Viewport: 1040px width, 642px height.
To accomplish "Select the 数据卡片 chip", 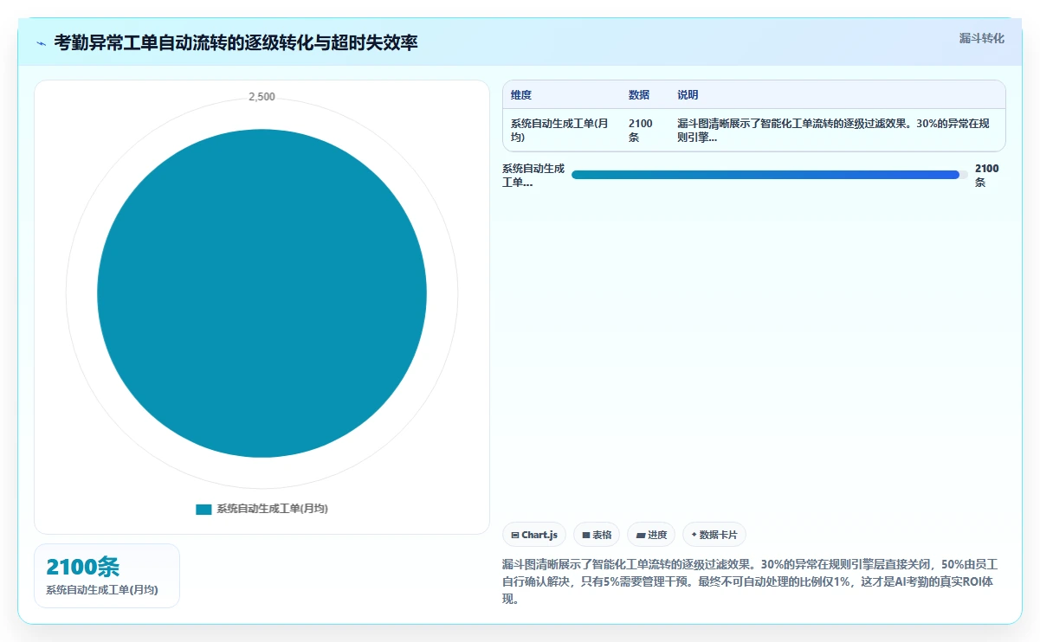I will (714, 535).
